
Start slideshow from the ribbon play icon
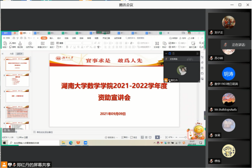click(x=30, y=44)
